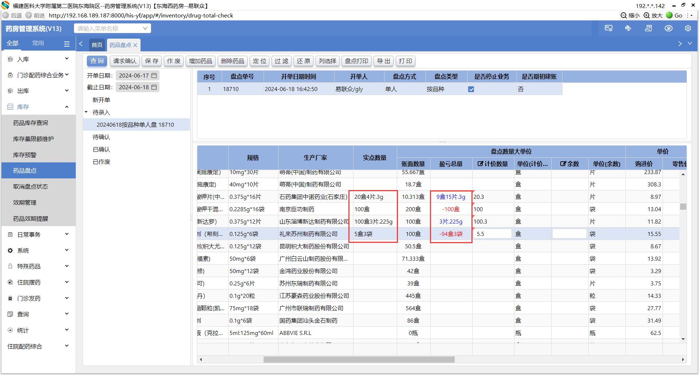Click the 缩小 zoom-out magnifier icon
This screenshot has width=699, height=375.
coord(624,15)
